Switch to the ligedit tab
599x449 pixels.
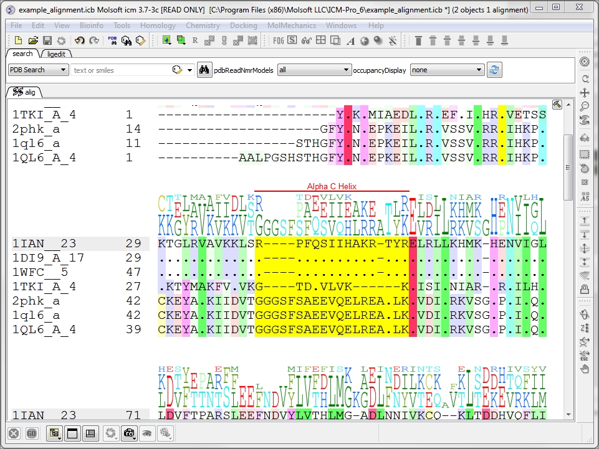click(56, 54)
